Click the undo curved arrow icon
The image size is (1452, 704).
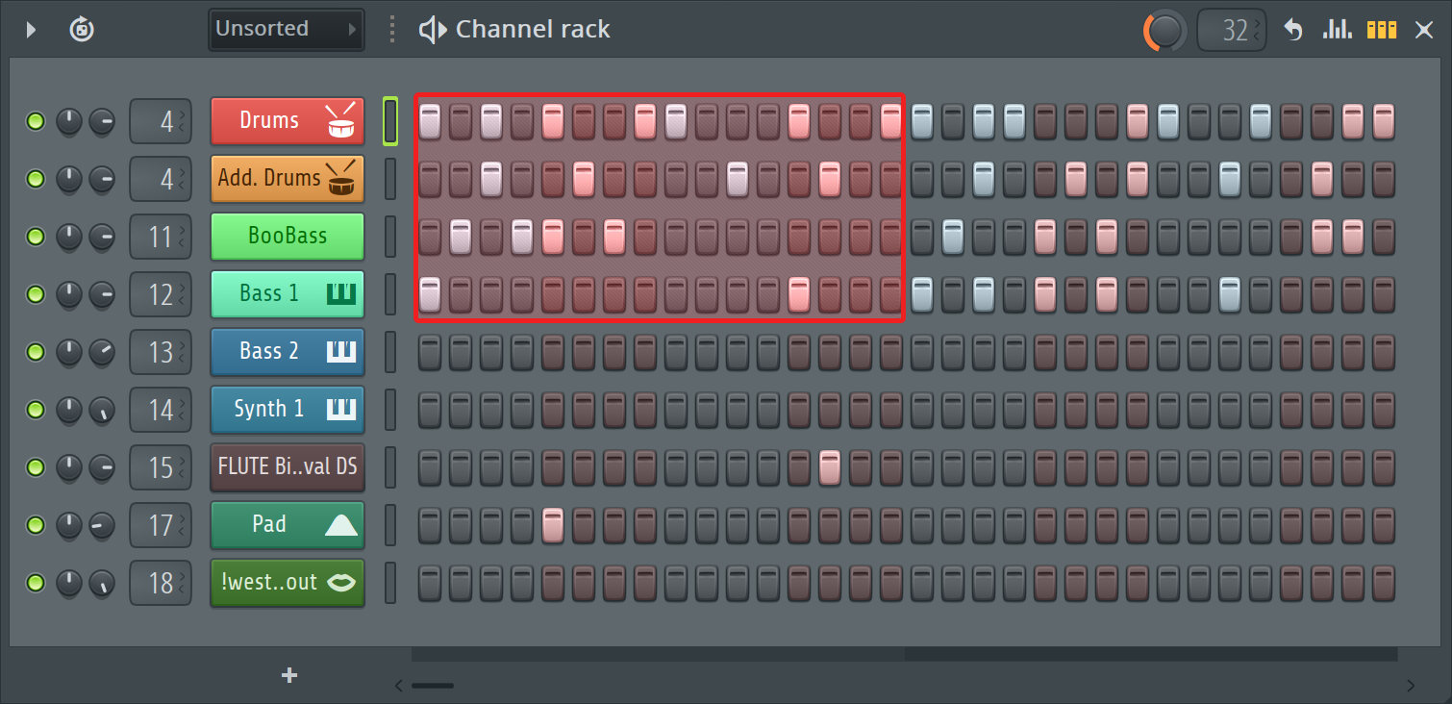pos(1293,30)
